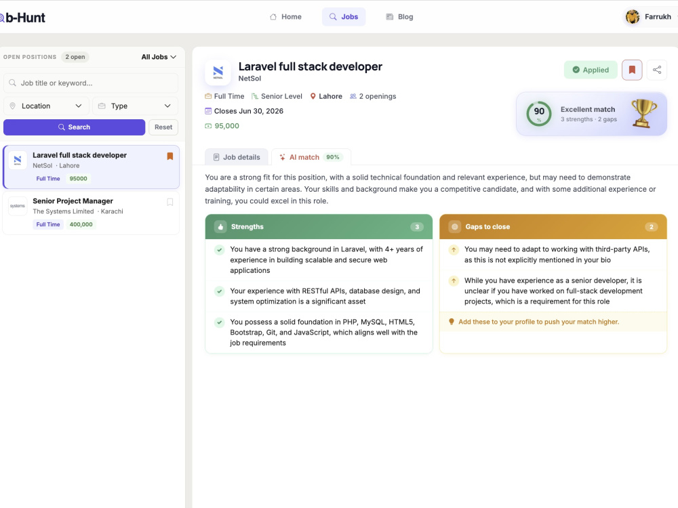Expand the All Jobs filter dropdown

point(159,57)
